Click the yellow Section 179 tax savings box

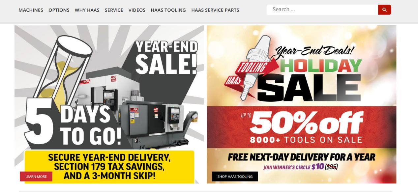point(109,166)
